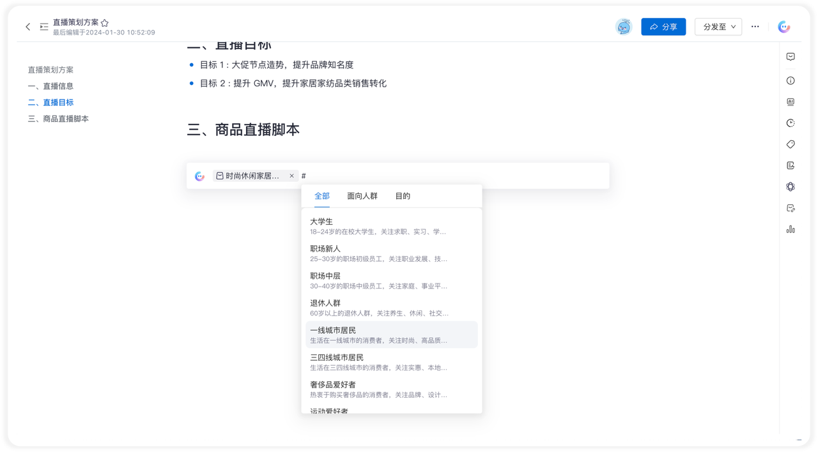Star the 直播策划方案 document as favorite
The height and width of the screenshot is (452, 818).
coord(105,22)
